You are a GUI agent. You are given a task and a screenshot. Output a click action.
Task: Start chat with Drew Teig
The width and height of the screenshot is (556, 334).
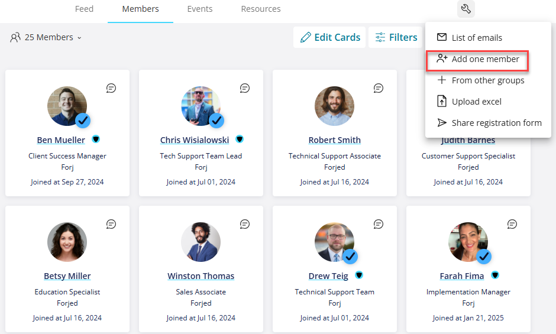(x=379, y=224)
